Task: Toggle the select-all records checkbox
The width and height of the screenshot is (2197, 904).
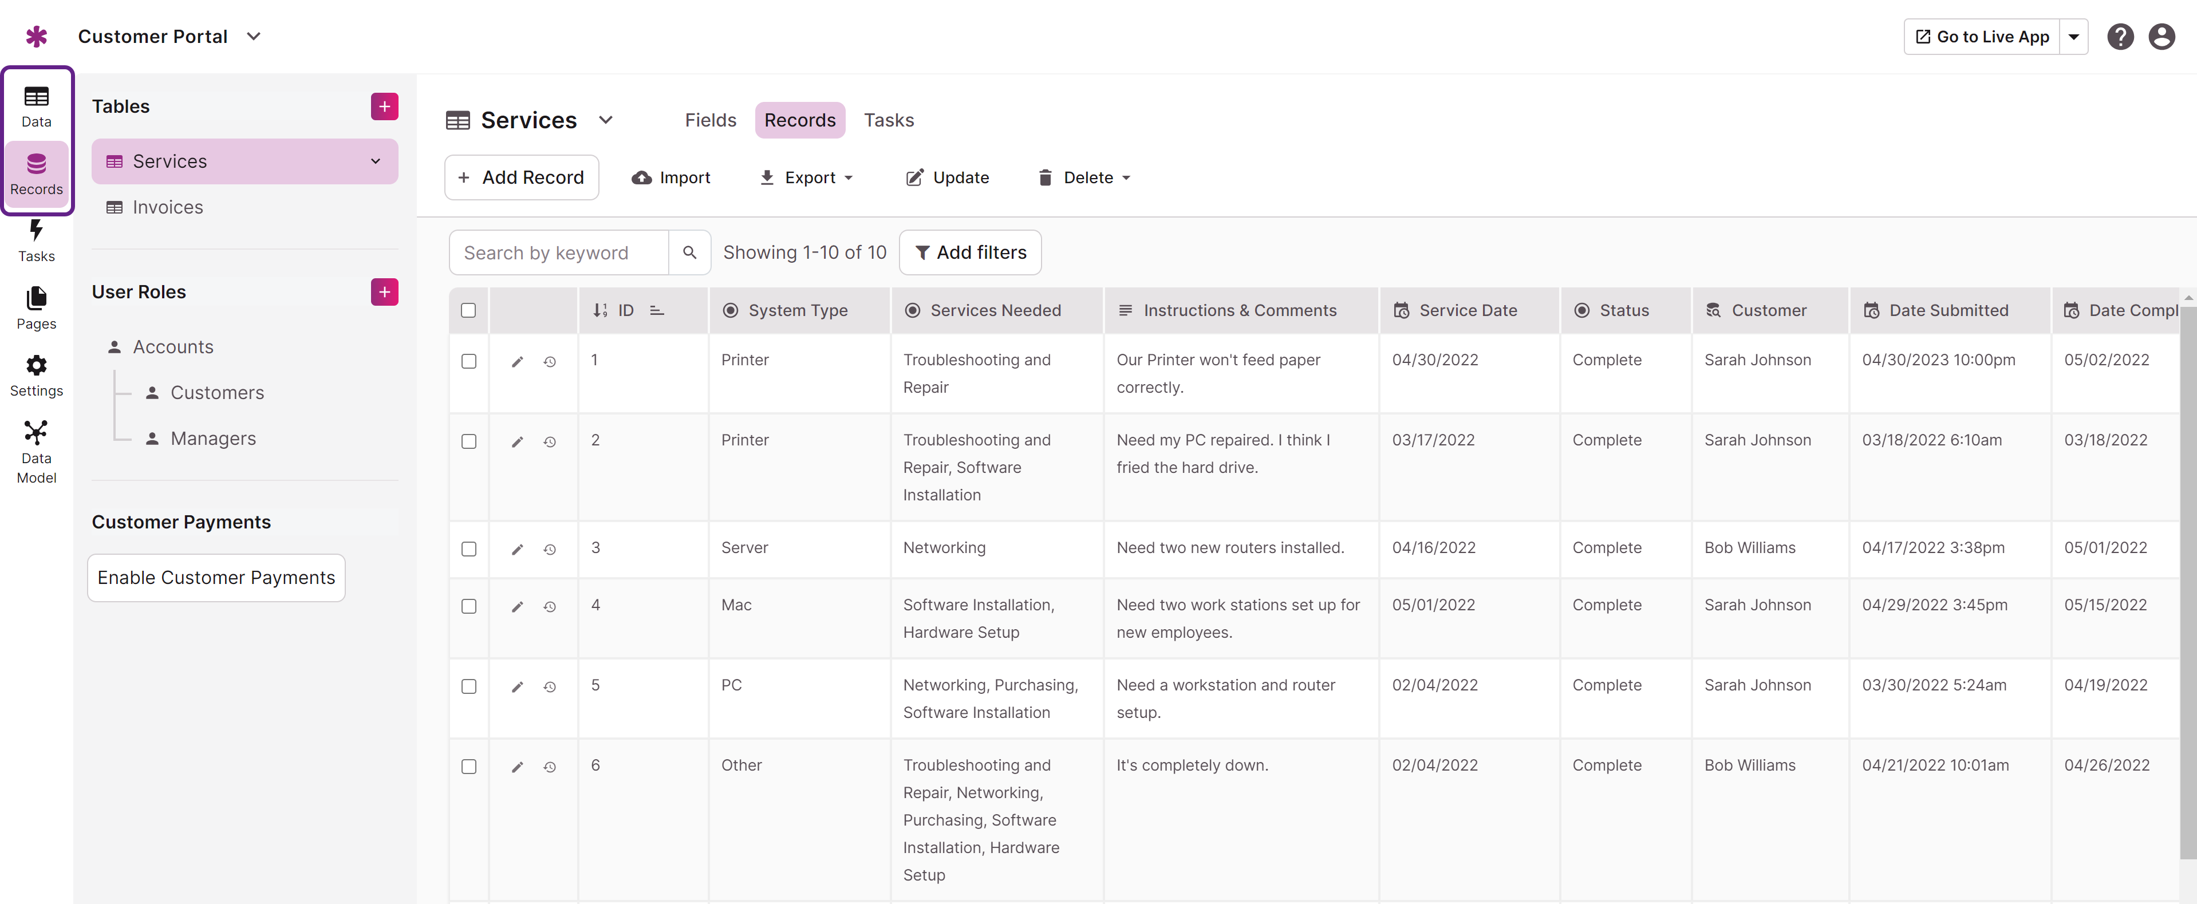Action: 468,310
